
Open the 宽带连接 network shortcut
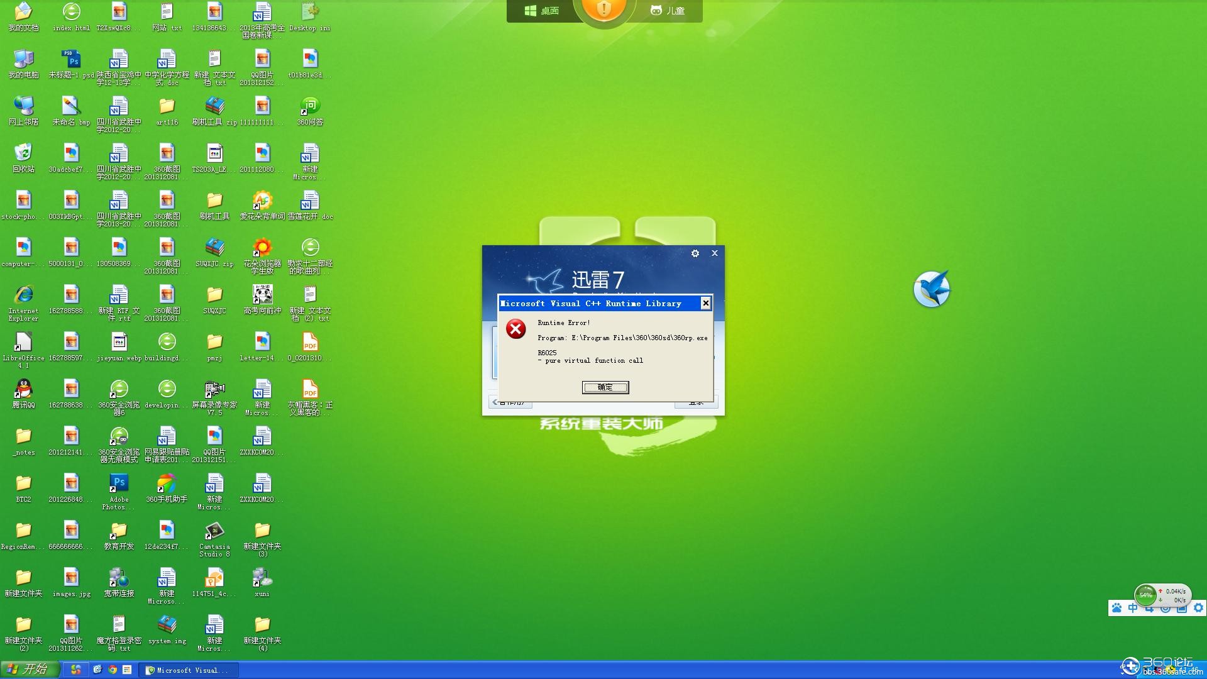tap(119, 583)
